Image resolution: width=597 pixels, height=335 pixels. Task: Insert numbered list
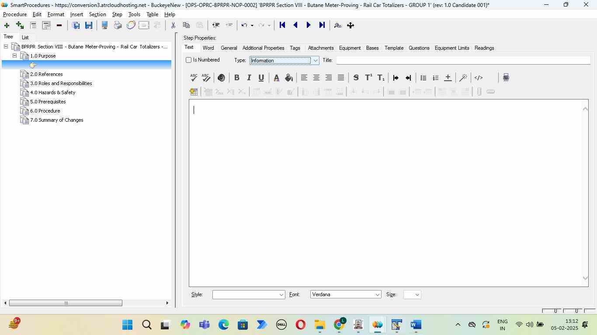pos(435,78)
